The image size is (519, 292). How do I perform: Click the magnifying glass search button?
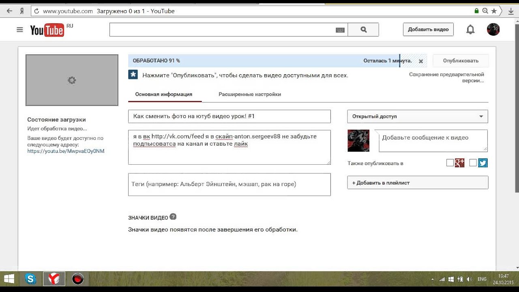[x=363, y=30]
